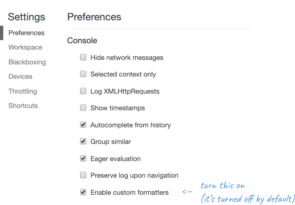Click the Show timestamps label text

click(x=118, y=108)
